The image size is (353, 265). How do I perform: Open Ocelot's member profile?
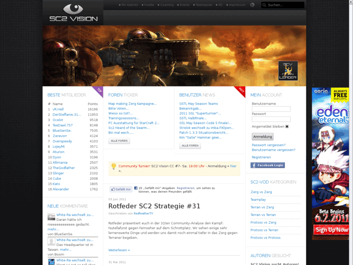[x=58, y=120]
